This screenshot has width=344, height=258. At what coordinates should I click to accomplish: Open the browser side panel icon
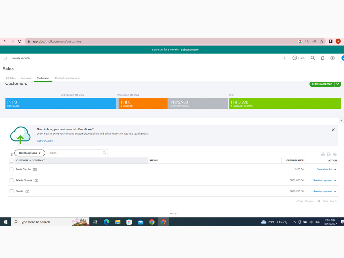coord(331,41)
